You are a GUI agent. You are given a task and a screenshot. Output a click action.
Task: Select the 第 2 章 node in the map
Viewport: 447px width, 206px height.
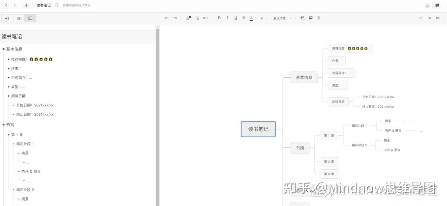tap(329, 162)
